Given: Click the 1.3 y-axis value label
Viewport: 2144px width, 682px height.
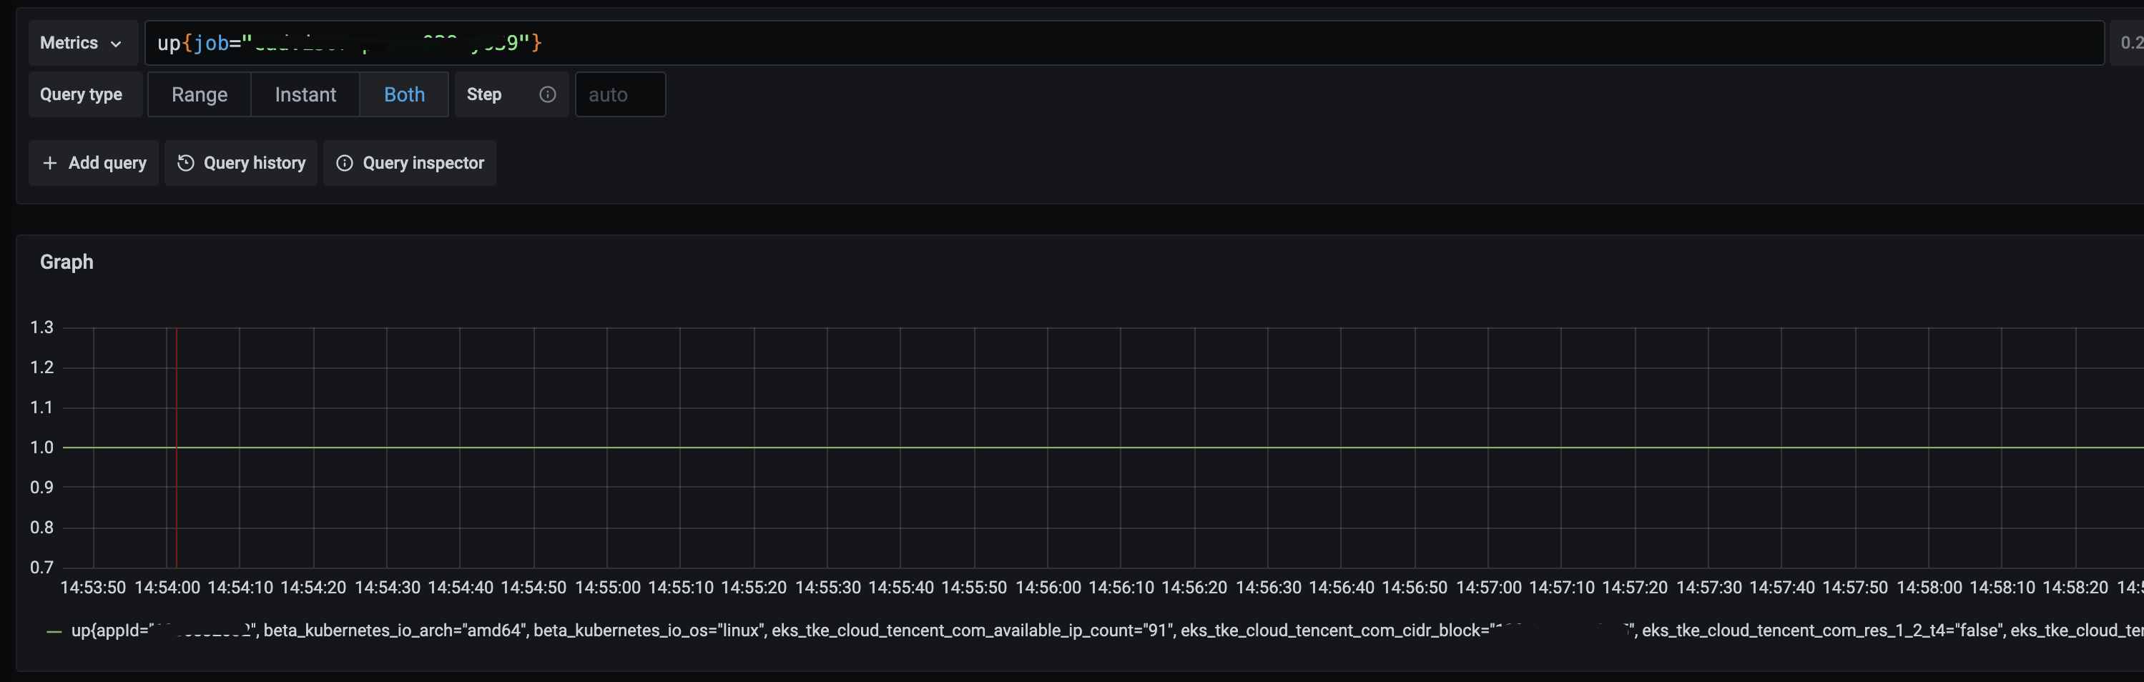Looking at the screenshot, I should point(41,327).
